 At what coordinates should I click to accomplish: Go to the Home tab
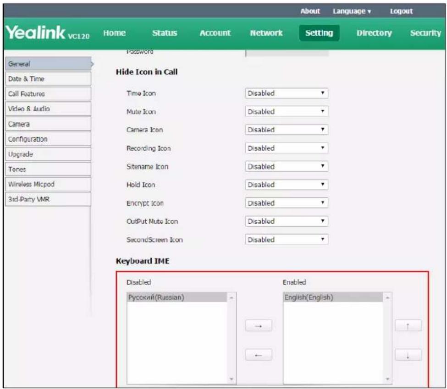tap(114, 33)
